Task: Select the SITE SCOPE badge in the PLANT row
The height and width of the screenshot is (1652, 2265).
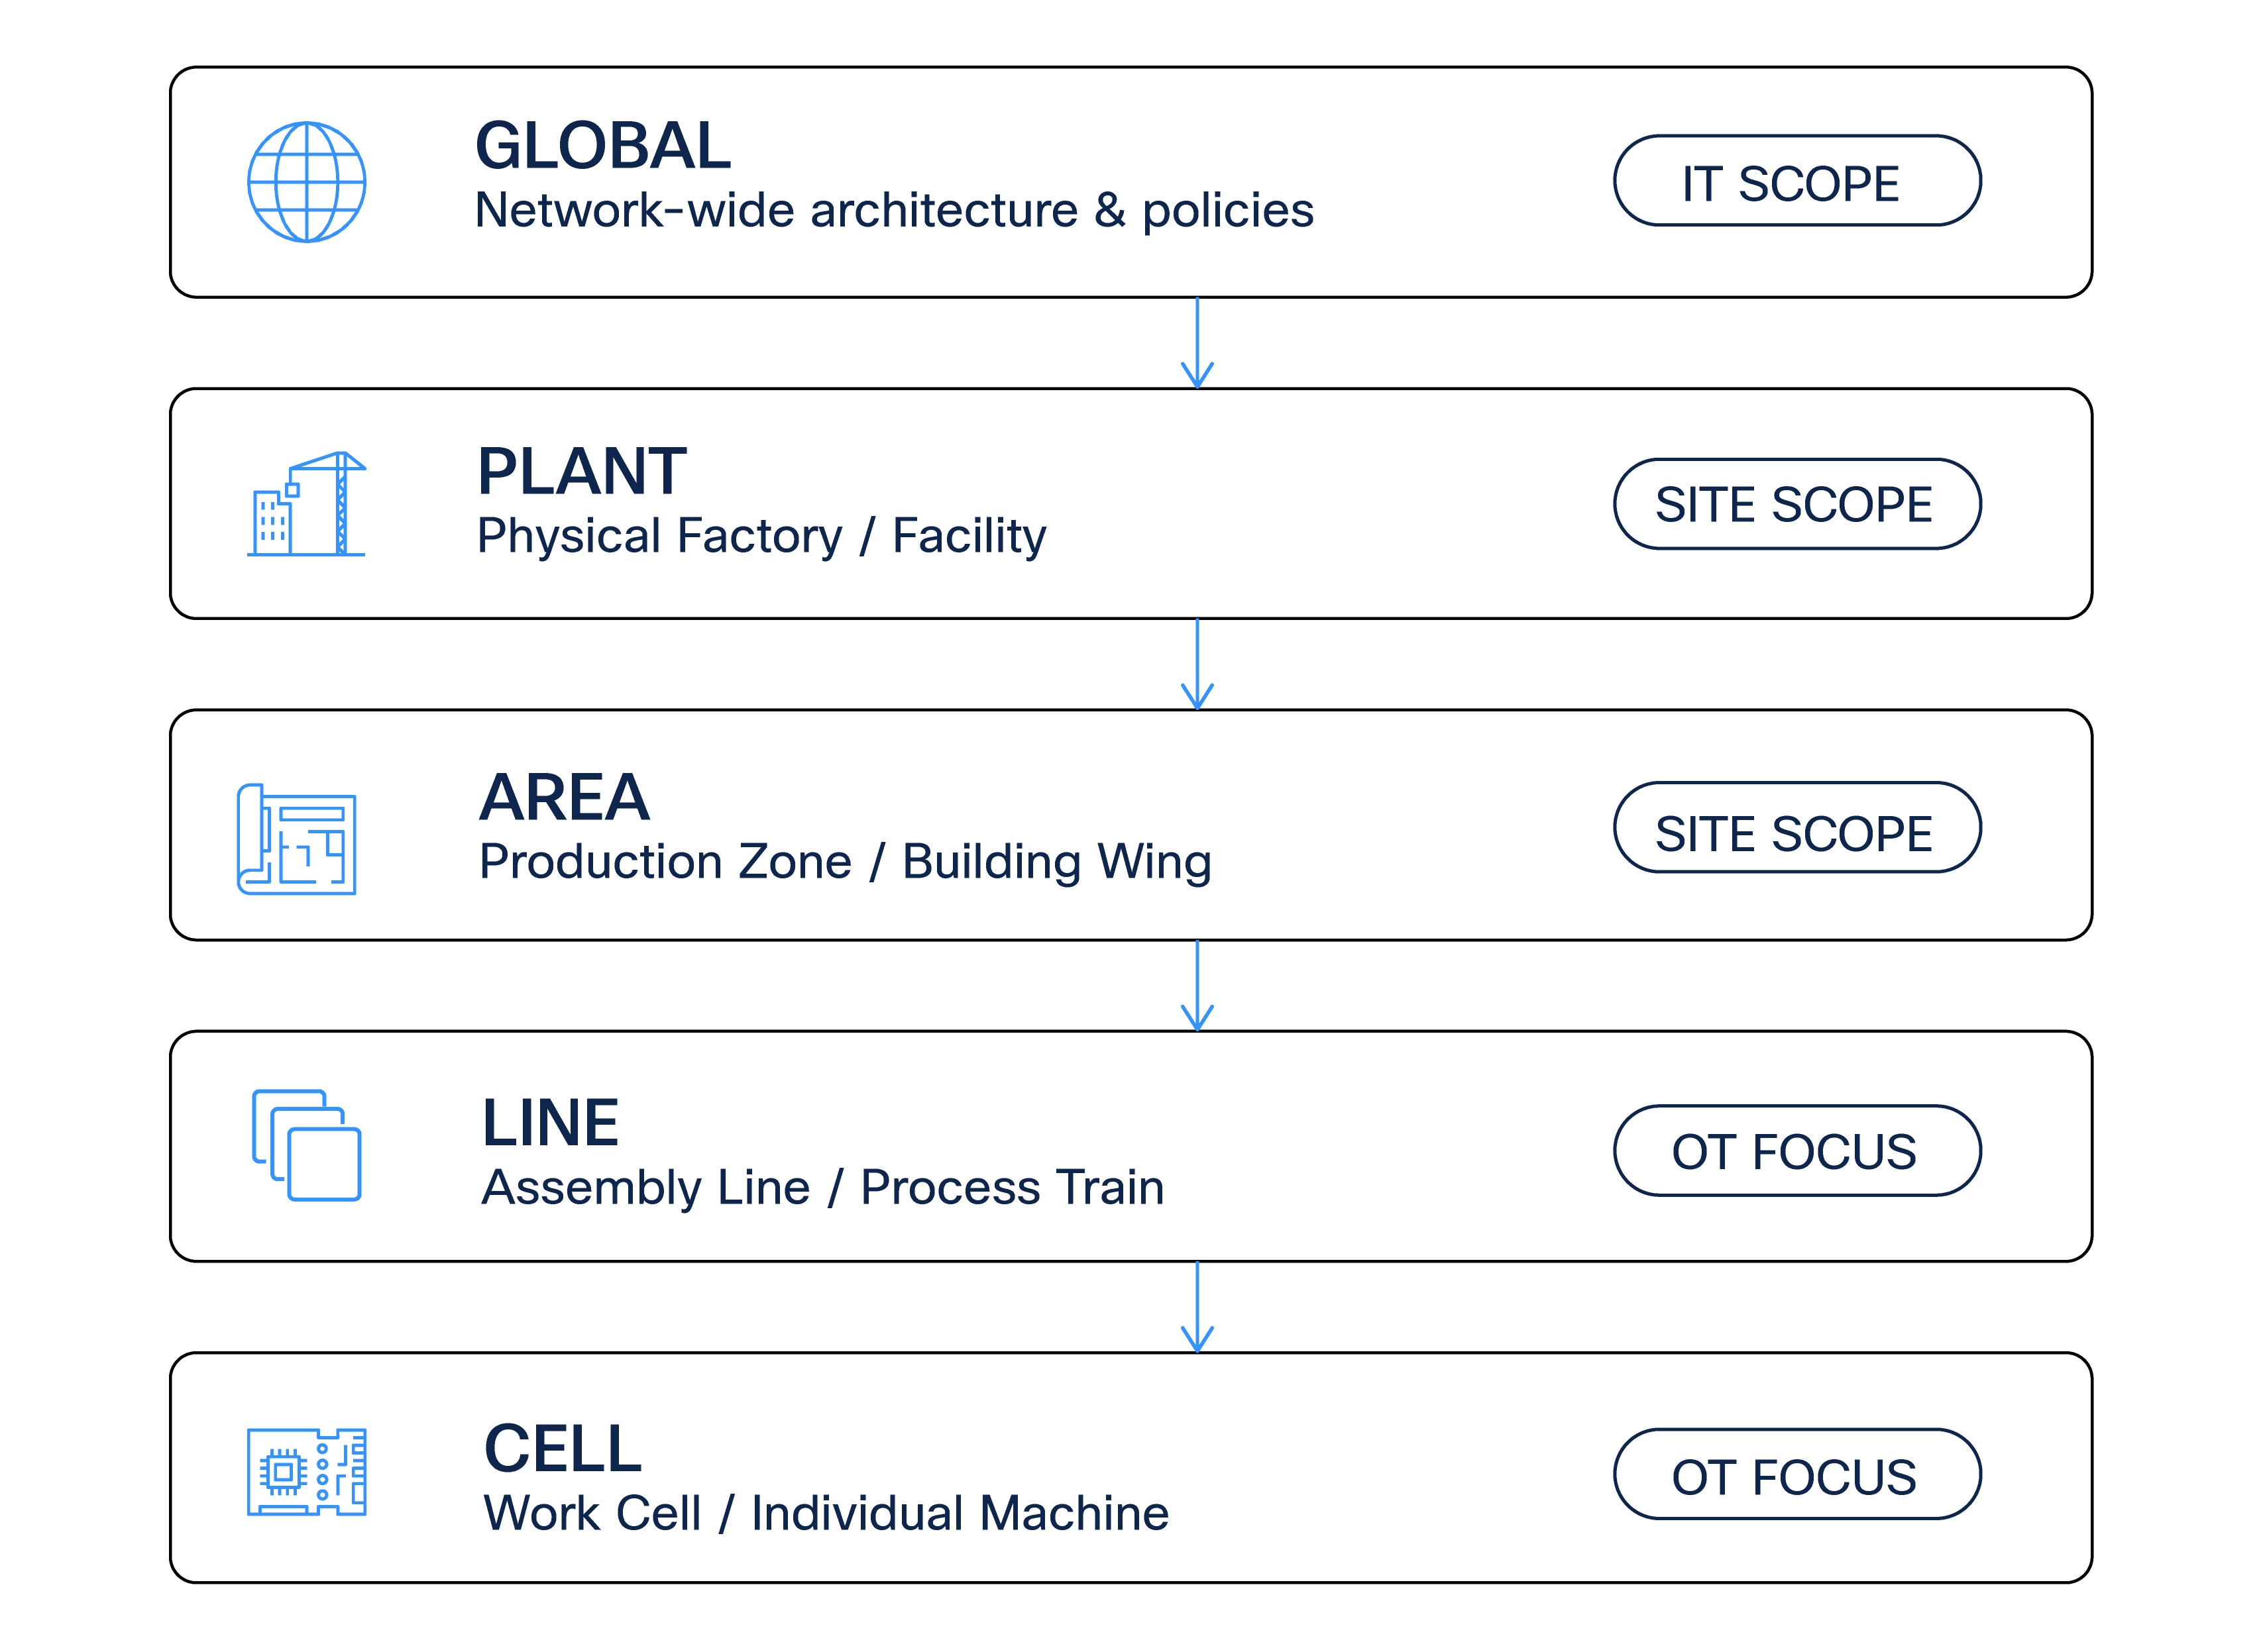Action: (x=1796, y=504)
